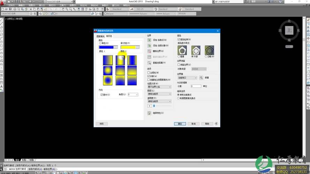Click the Inherit Properties (继承特性) icon
Image resolution: width=310 pixels, height=174 pixels.
[x=149, y=113]
